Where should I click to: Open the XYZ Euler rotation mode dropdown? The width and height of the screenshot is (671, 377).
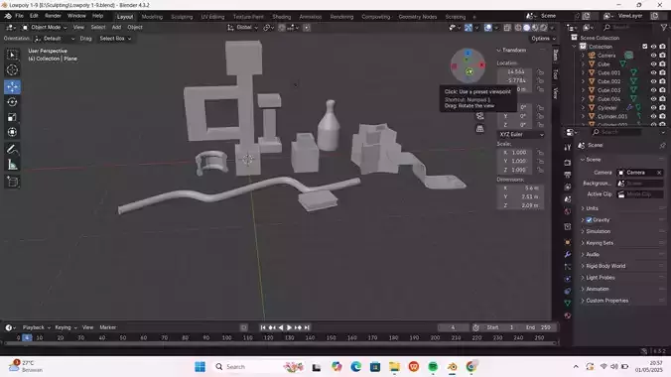[x=521, y=134]
